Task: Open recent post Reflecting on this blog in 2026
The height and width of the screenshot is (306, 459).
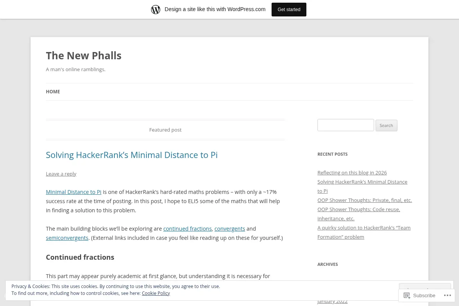Action: 352,173
